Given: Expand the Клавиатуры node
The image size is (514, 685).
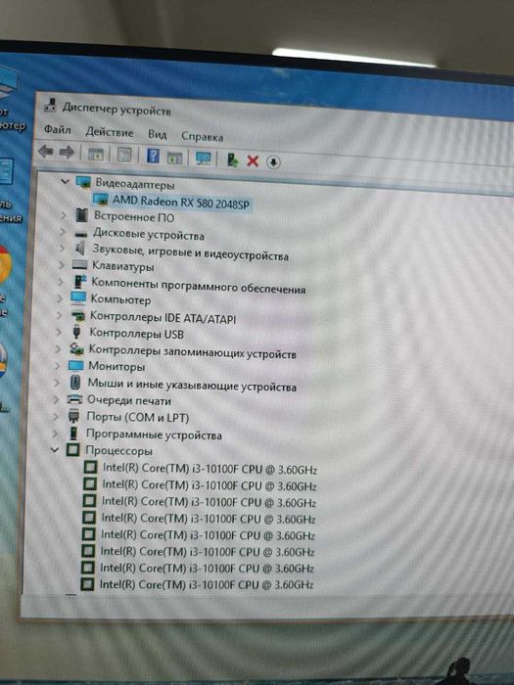Looking at the screenshot, I should [x=61, y=265].
